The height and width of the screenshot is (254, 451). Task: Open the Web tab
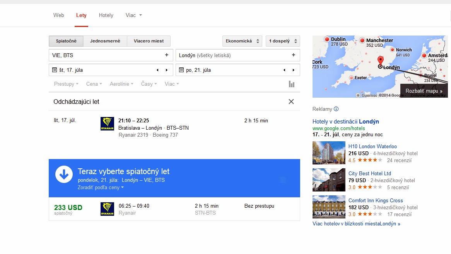click(x=59, y=15)
